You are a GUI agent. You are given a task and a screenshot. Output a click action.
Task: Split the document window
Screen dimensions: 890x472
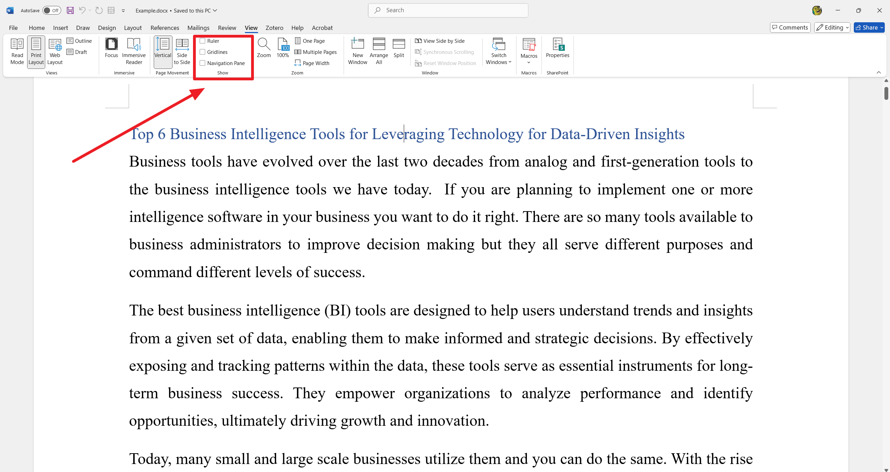pos(399,48)
